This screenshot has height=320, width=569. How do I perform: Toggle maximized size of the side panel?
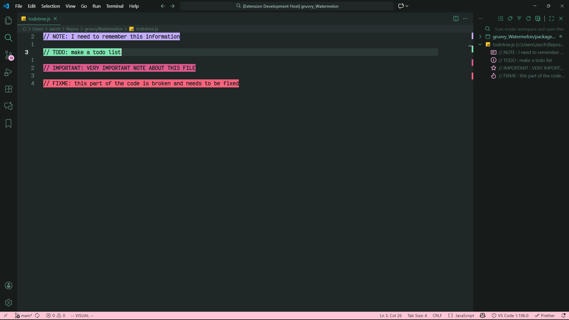click(552, 18)
